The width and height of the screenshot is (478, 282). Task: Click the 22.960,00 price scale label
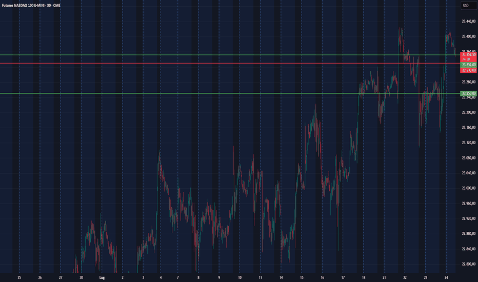[x=469, y=204]
